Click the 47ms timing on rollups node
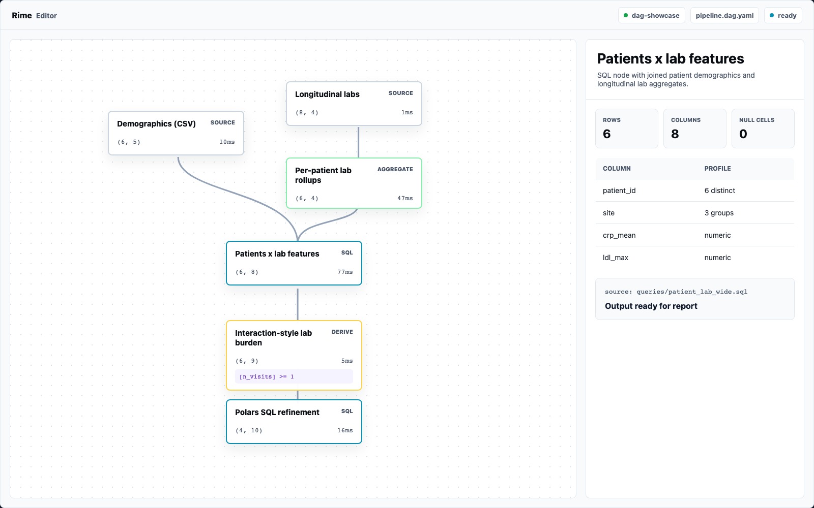 point(405,198)
